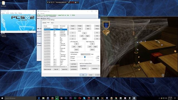Select the Backspace / Select binding row
Screen dimensions: 178x100
click(55, 28)
